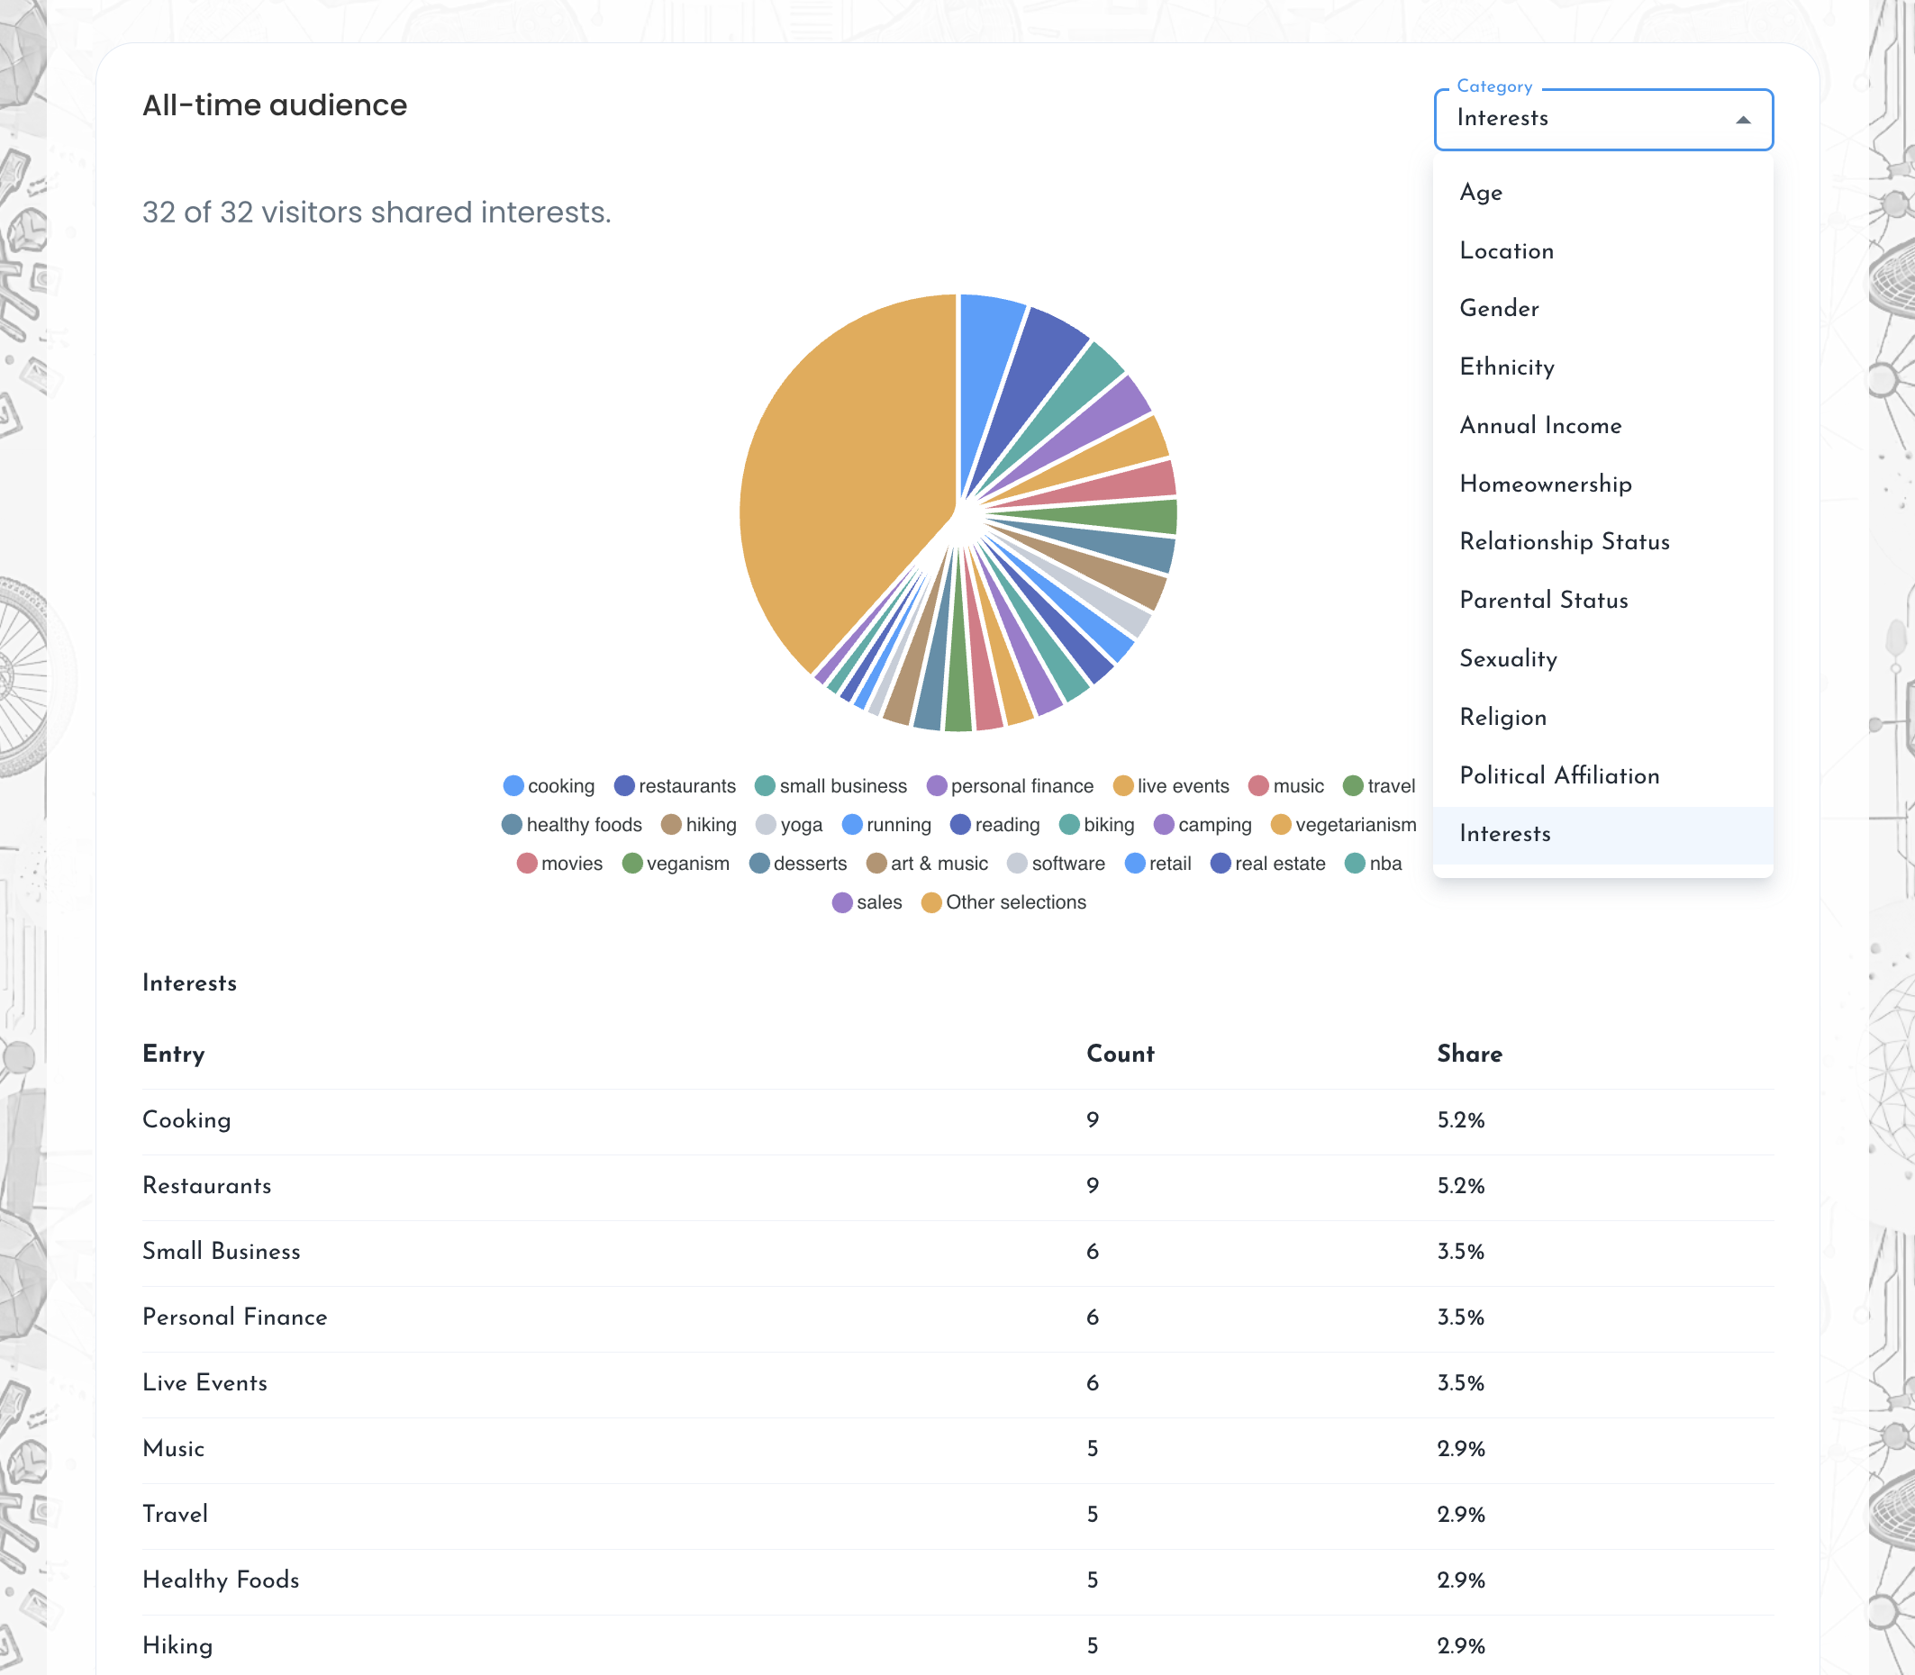Viewport: 1915px width, 1675px height.
Task: Toggle small business legend entry
Action: [831, 786]
